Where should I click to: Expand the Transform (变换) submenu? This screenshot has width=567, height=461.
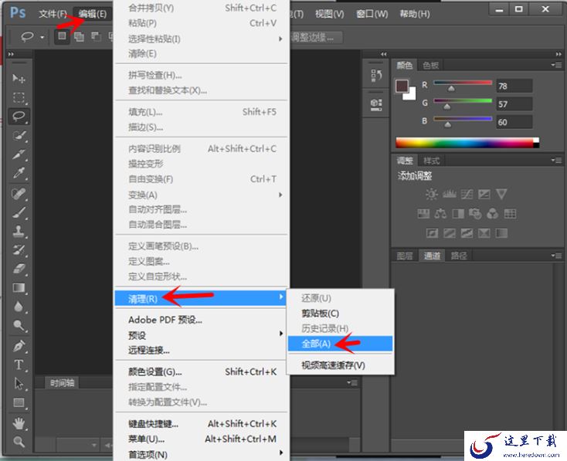click(x=280, y=195)
